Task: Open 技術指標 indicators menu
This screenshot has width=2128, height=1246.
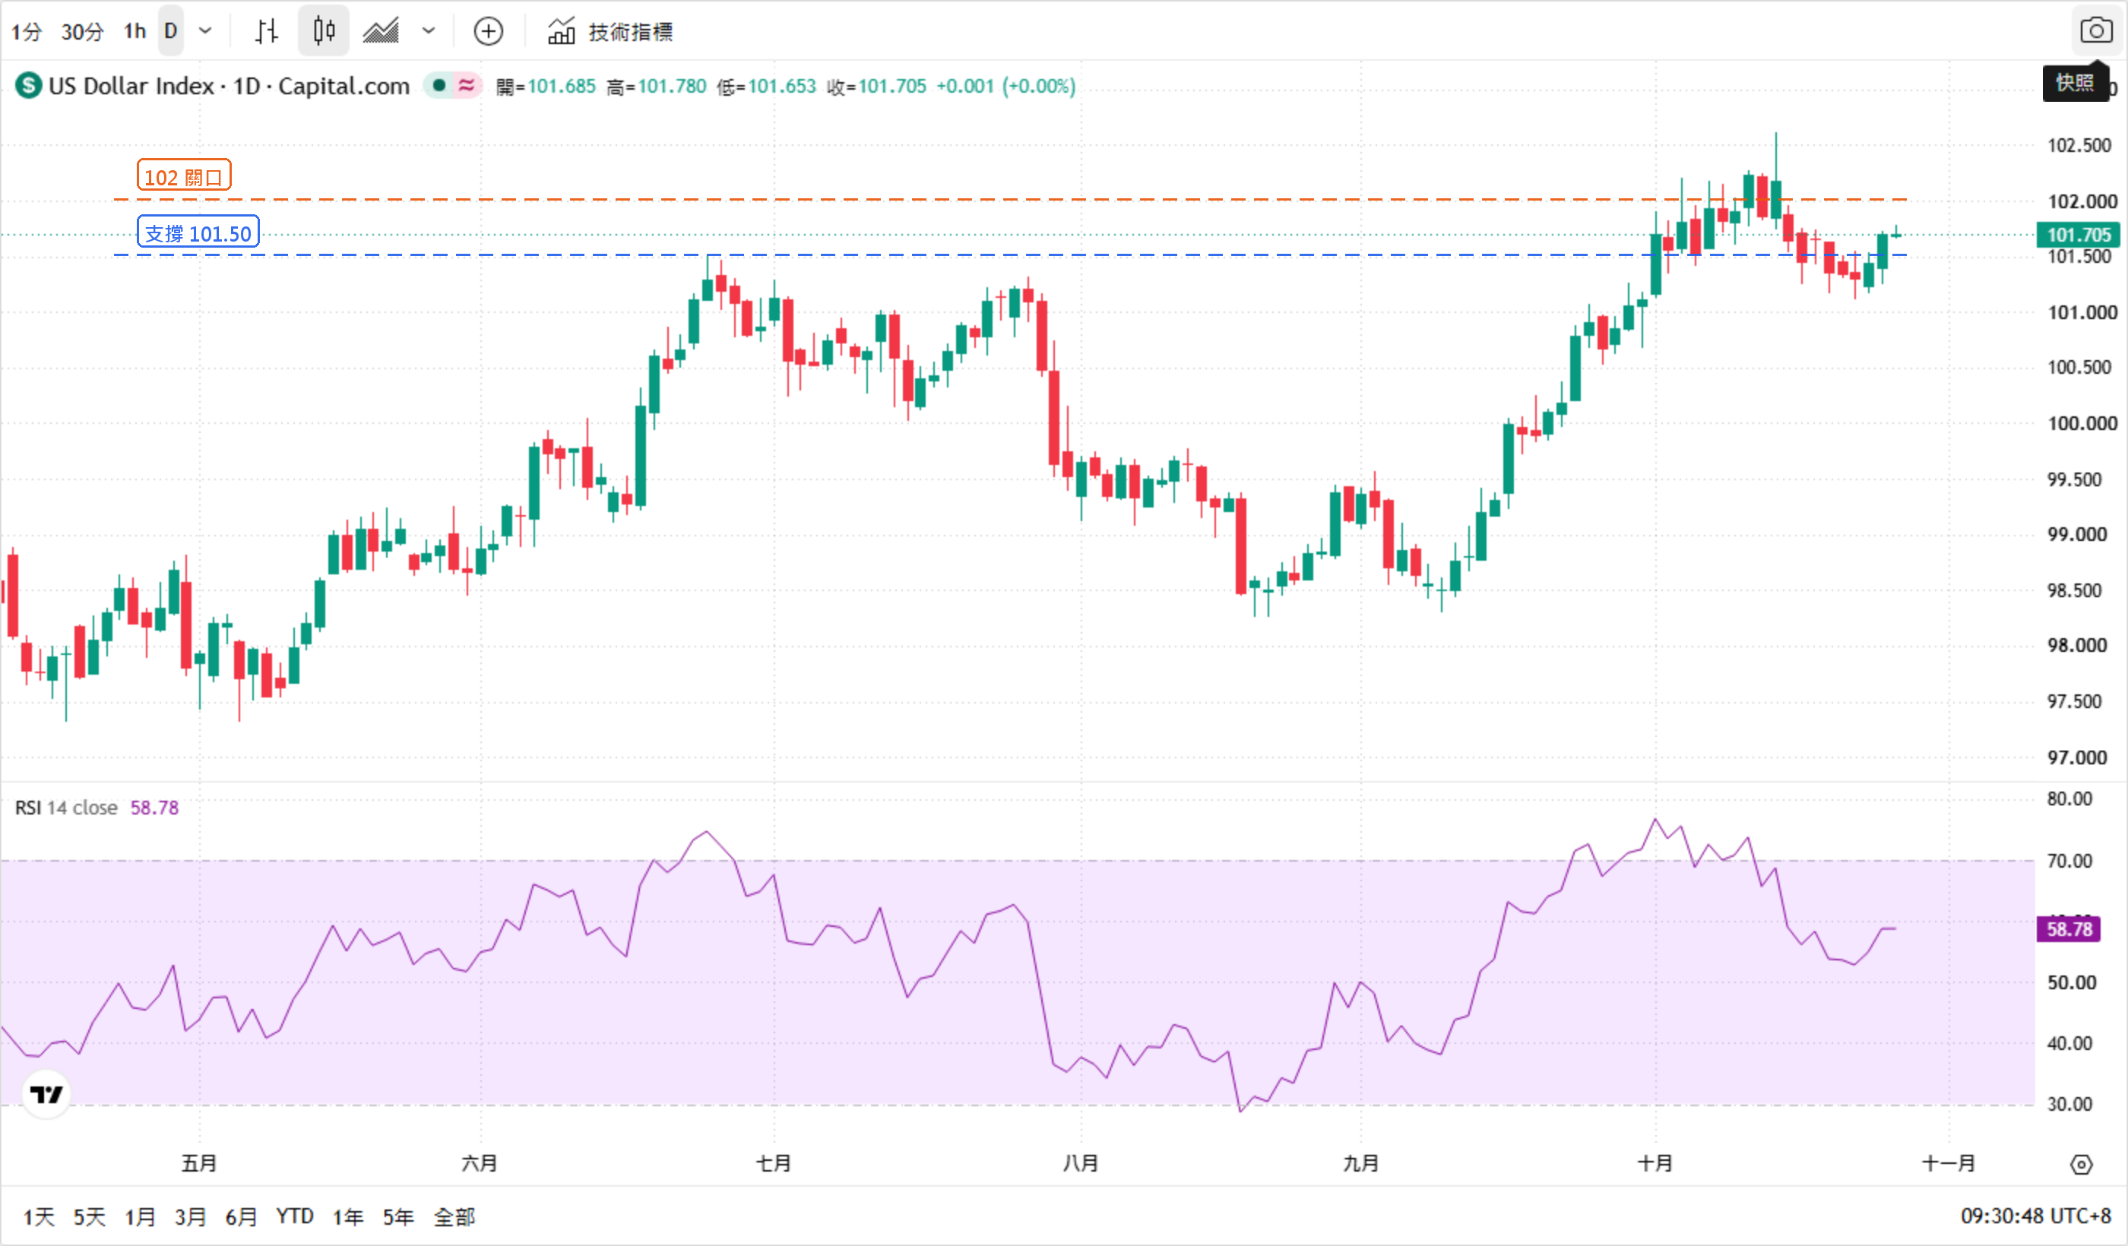Action: 610,32
